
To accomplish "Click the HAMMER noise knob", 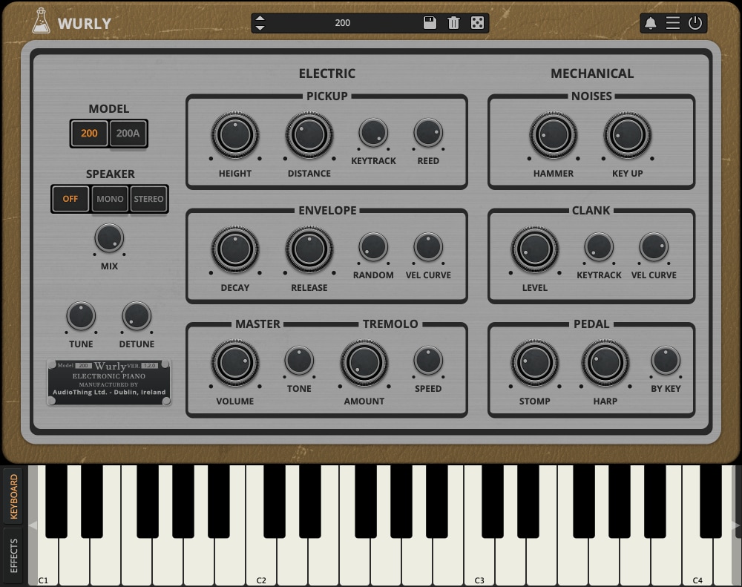I will (554, 135).
